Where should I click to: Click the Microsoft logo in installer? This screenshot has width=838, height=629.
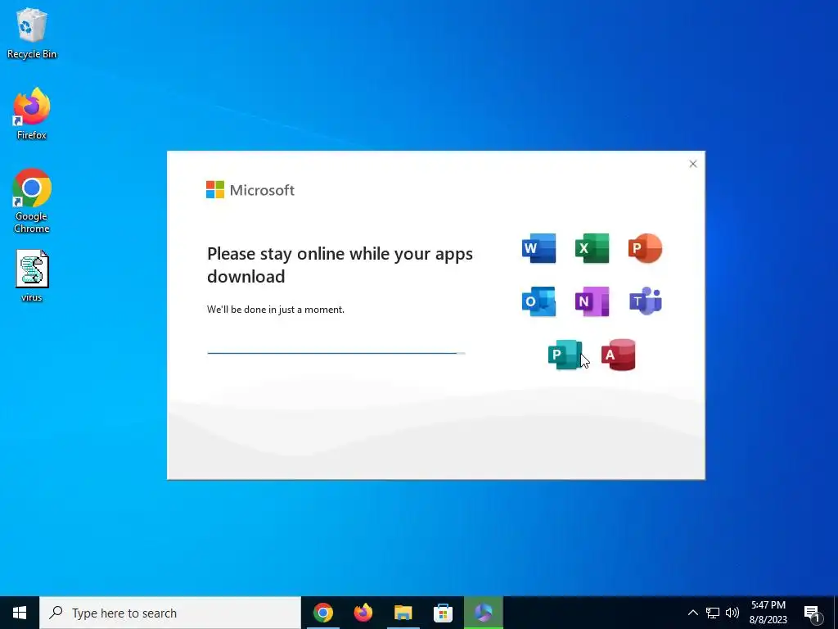(x=250, y=190)
